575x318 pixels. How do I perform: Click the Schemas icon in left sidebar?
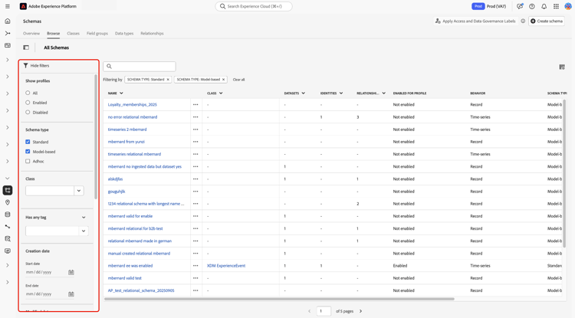[x=8, y=190]
